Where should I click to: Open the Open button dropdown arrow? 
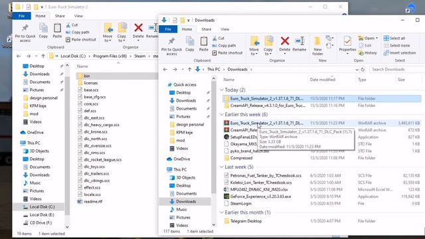pos(377,39)
